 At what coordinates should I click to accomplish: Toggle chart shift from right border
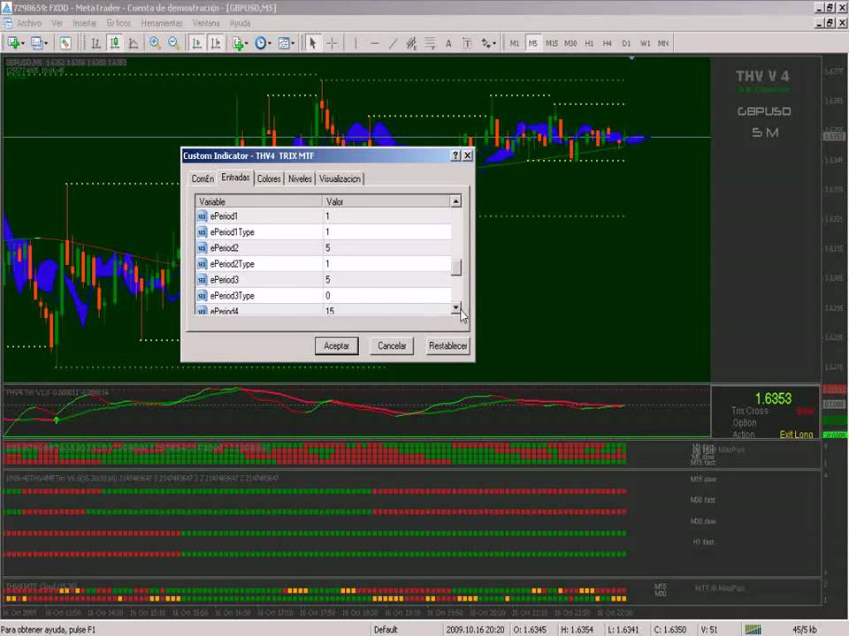[216, 43]
